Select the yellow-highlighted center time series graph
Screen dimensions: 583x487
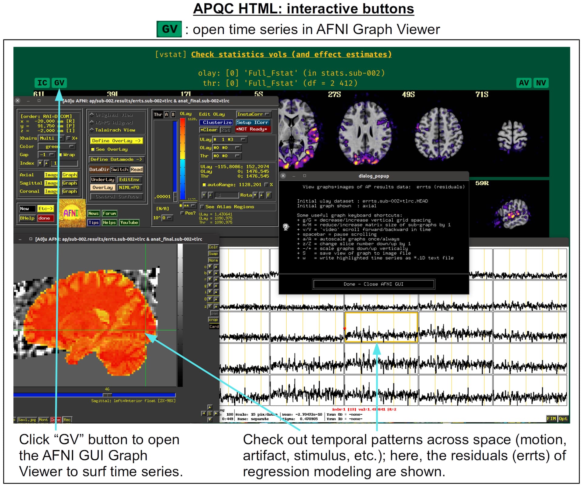(381, 327)
